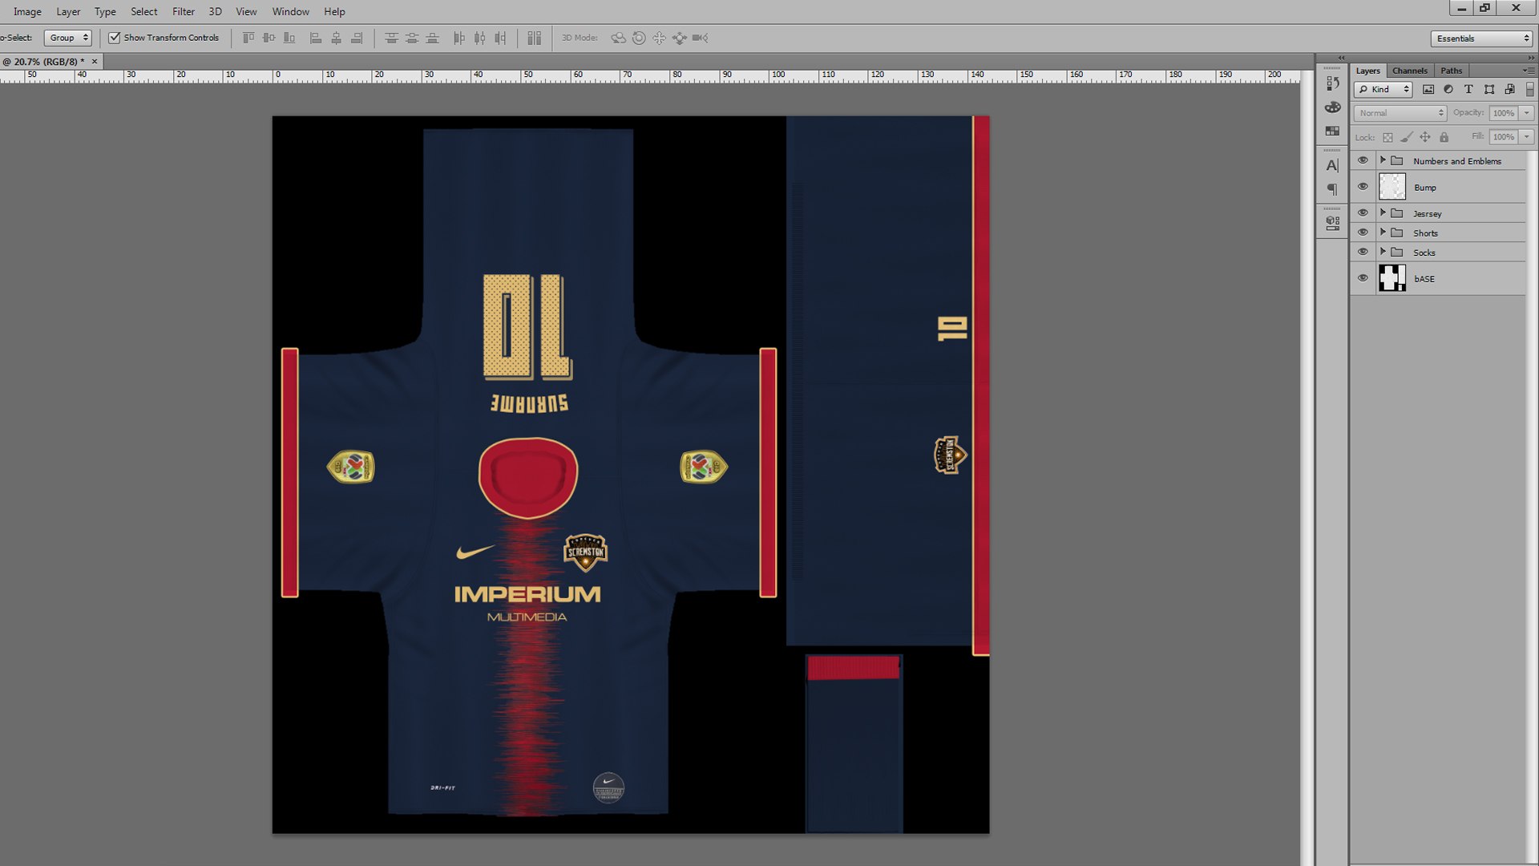Hide the Bump layer
Viewport: 1539px width, 866px height.
pyautogui.click(x=1363, y=187)
